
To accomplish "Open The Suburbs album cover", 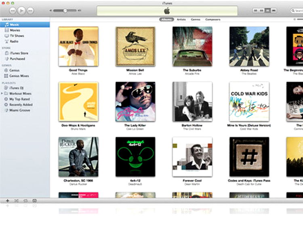I will click(x=192, y=46).
